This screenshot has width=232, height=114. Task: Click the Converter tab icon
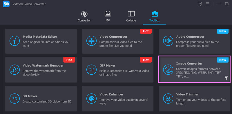coord(84,14)
